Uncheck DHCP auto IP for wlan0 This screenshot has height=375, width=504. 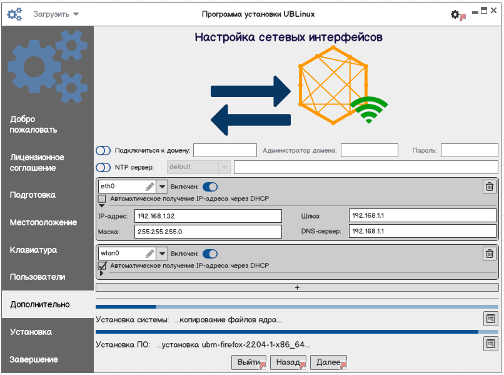click(x=102, y=265)
